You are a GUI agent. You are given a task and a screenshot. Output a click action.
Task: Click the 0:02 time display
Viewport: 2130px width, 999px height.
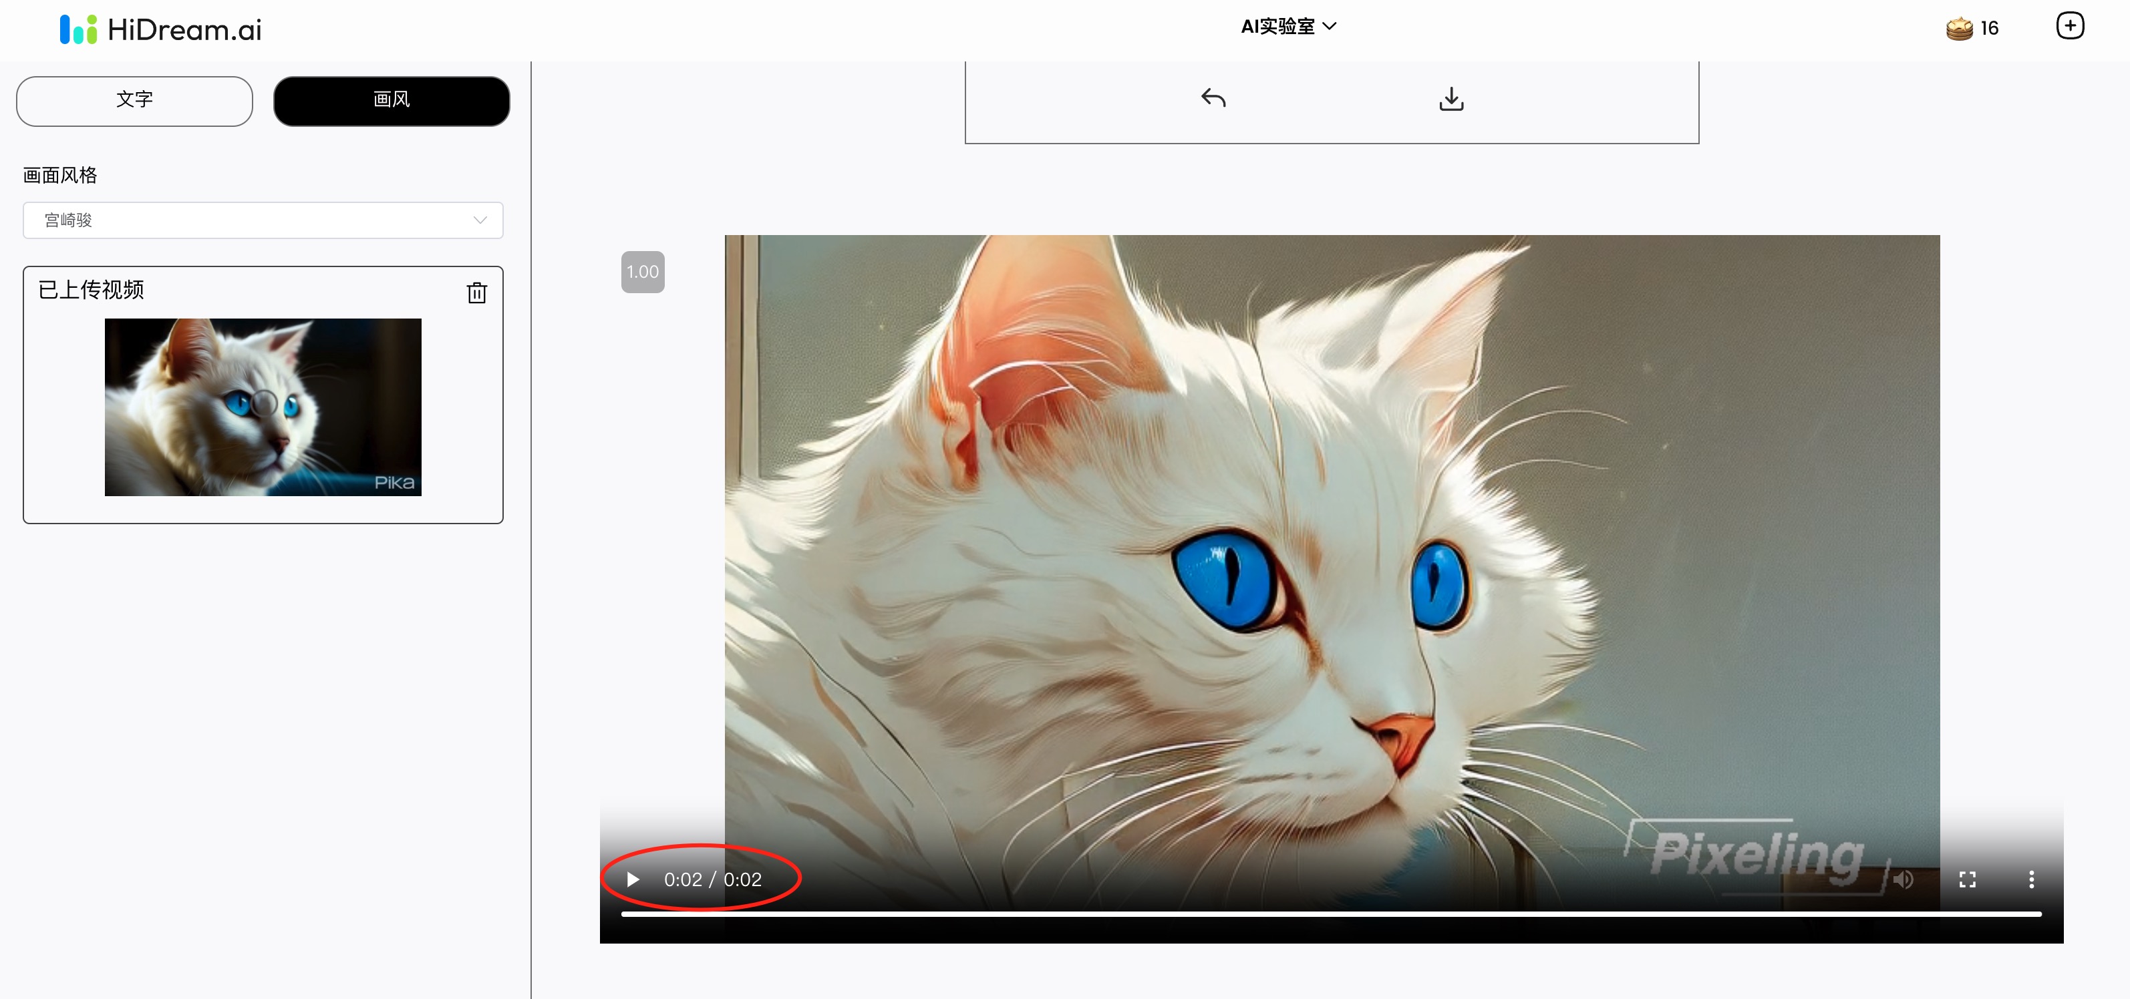coord(712,879)
